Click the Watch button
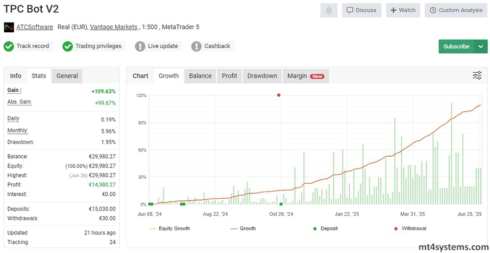This screenshot has height=253, width=490. [x=403, y=10]
